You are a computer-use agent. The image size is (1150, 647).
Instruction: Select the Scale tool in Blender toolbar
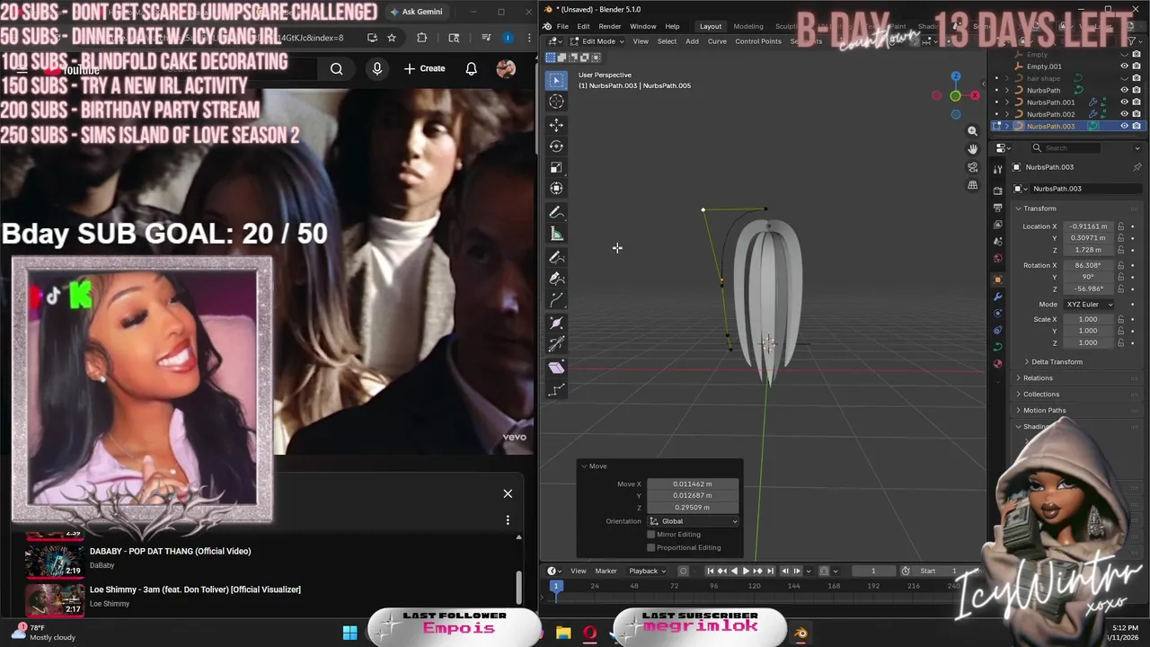pos(556,167)
